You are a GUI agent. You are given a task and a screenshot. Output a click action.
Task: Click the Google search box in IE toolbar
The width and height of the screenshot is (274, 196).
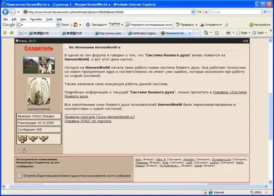(x=236, y=12)
